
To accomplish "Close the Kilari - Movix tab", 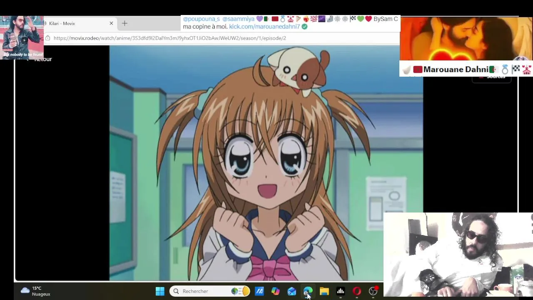I will [111, 23].
